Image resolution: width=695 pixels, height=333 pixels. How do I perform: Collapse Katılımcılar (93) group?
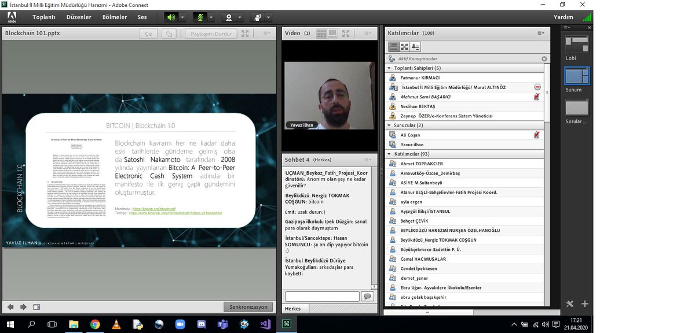point(389,154)
